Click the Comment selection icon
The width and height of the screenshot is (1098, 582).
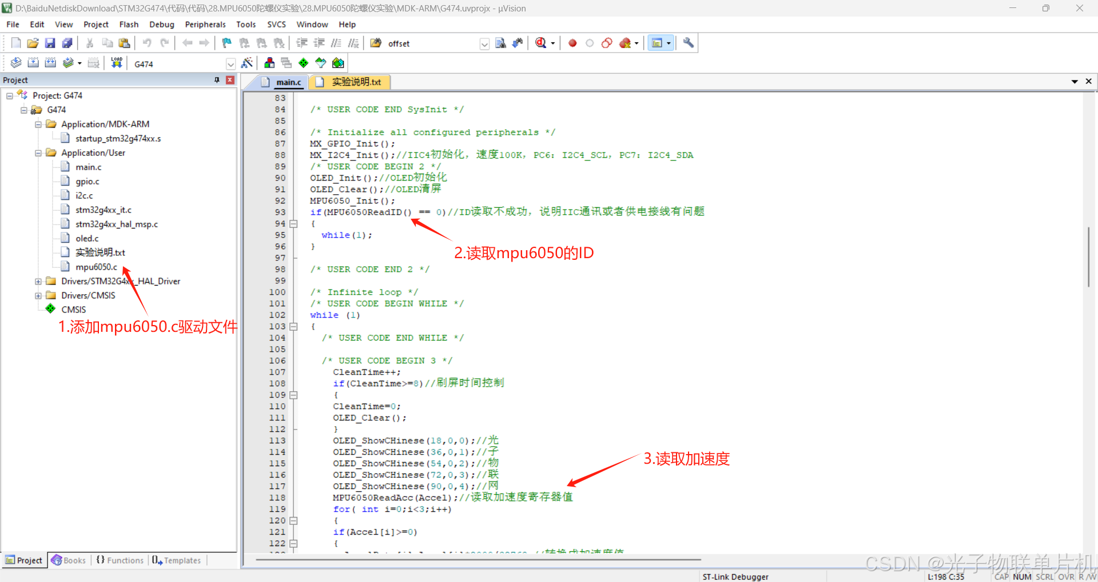(x=336, y=43)
